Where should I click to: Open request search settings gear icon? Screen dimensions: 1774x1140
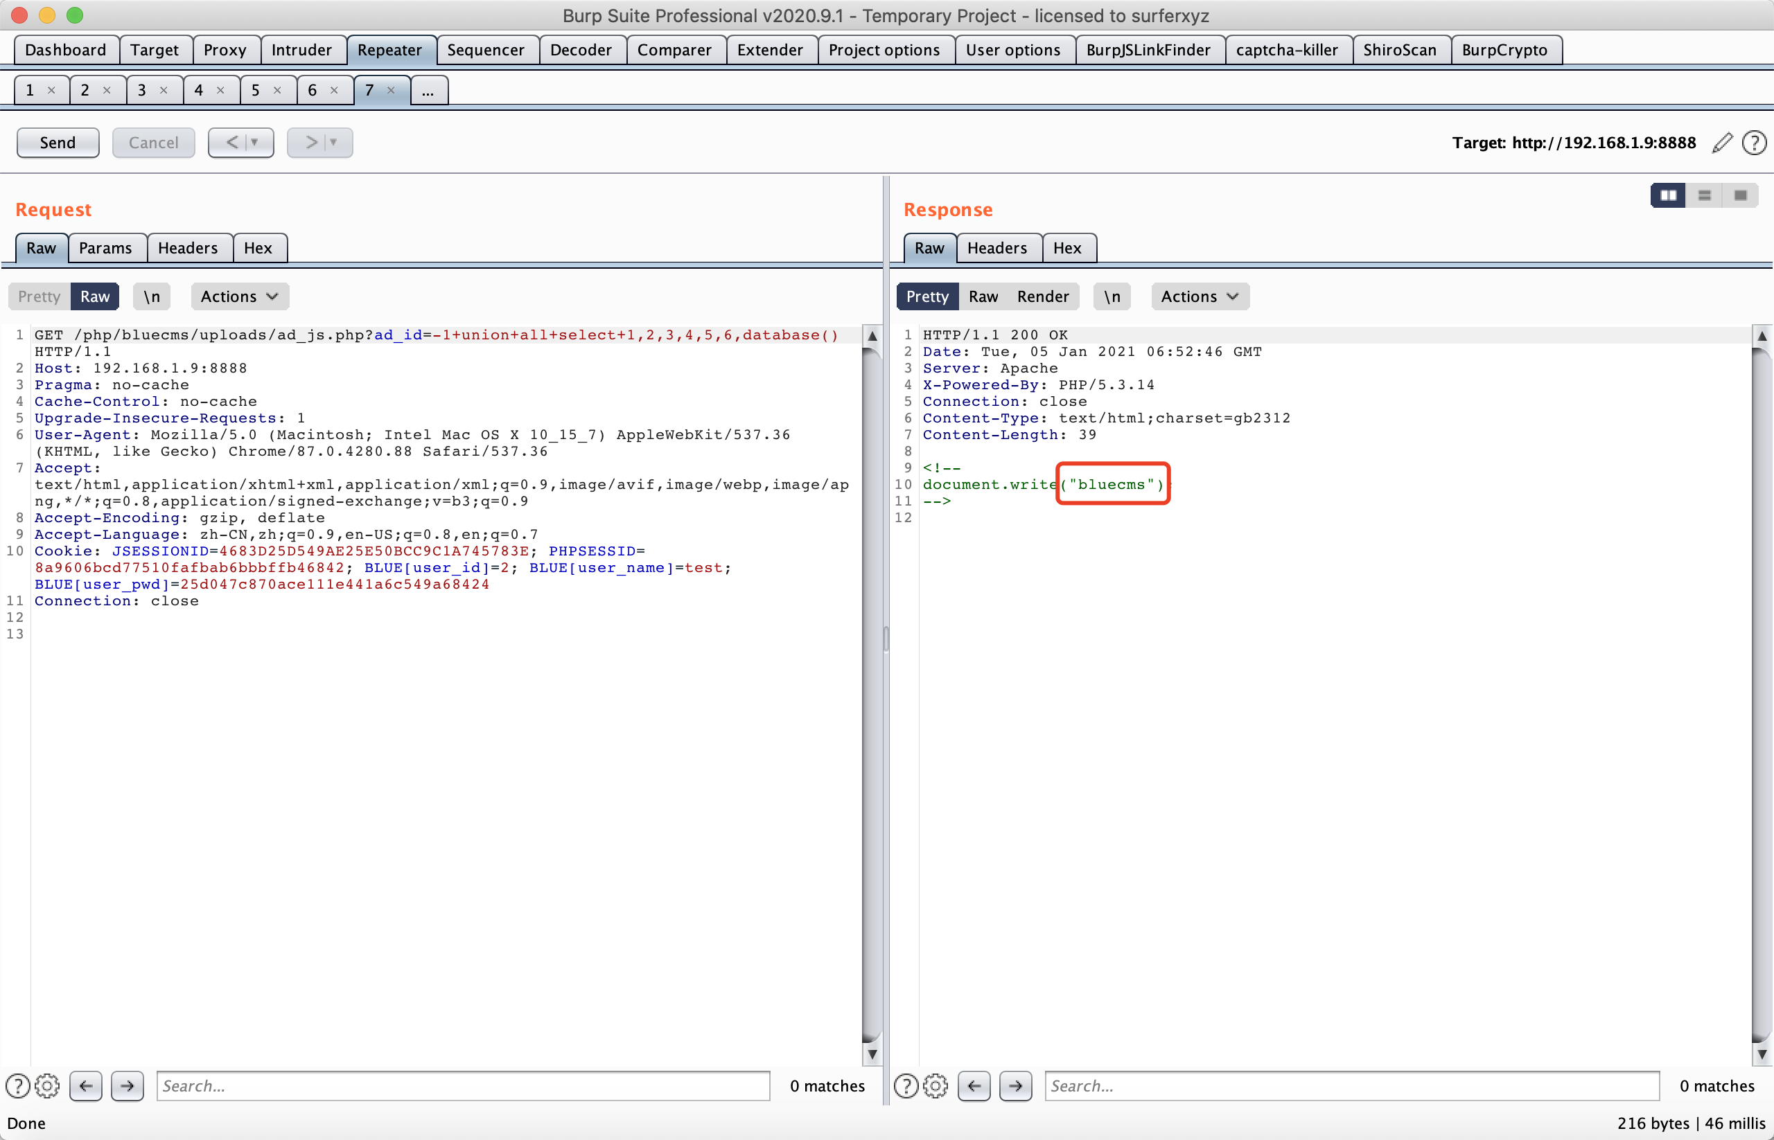click(47, 1085)
